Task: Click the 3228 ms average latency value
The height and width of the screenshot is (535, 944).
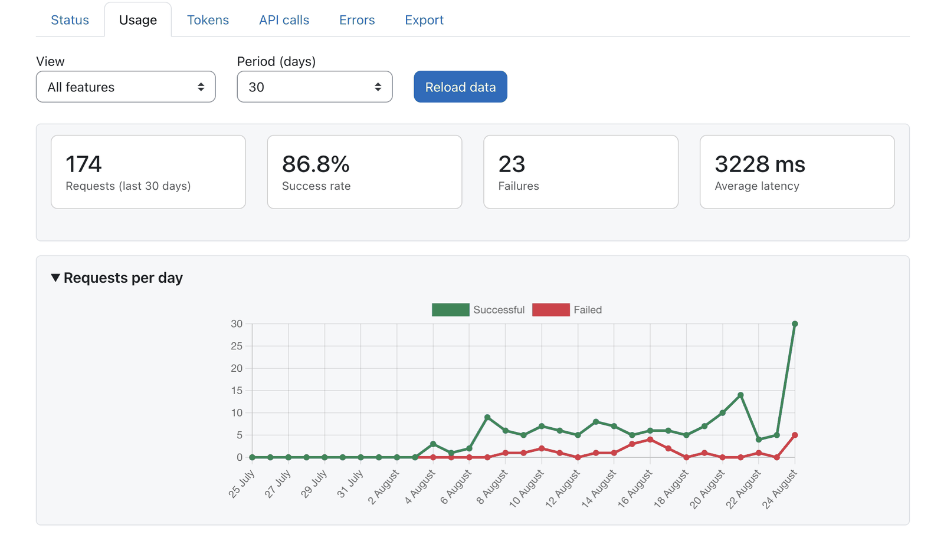Action: 760,164
